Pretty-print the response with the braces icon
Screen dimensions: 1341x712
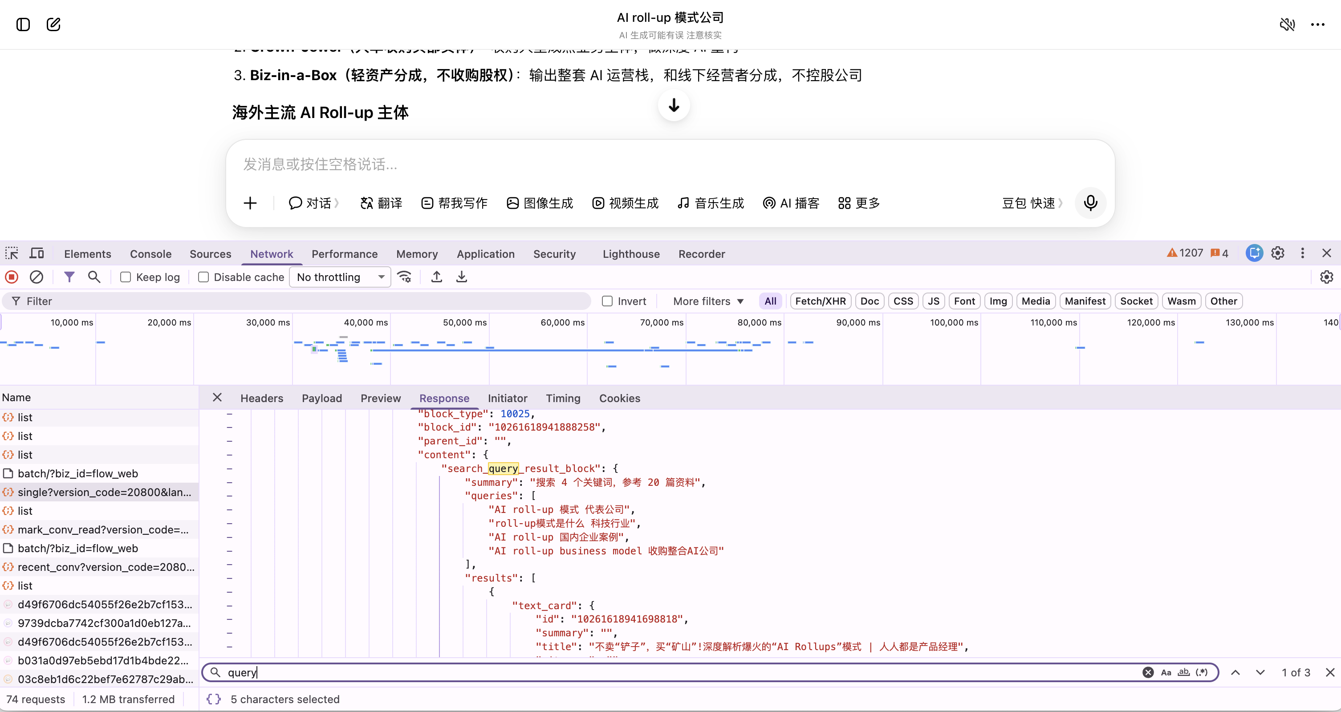(x=213, y=699)
